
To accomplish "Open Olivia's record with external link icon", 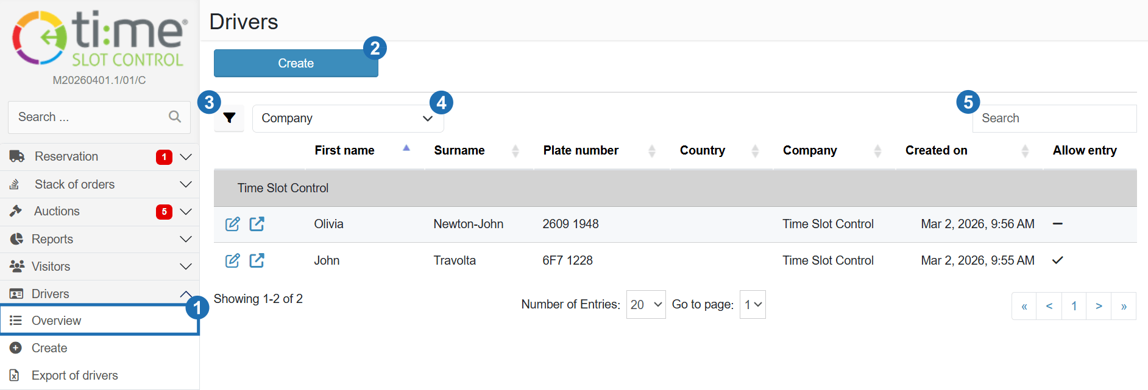I will tap(257, 224).
